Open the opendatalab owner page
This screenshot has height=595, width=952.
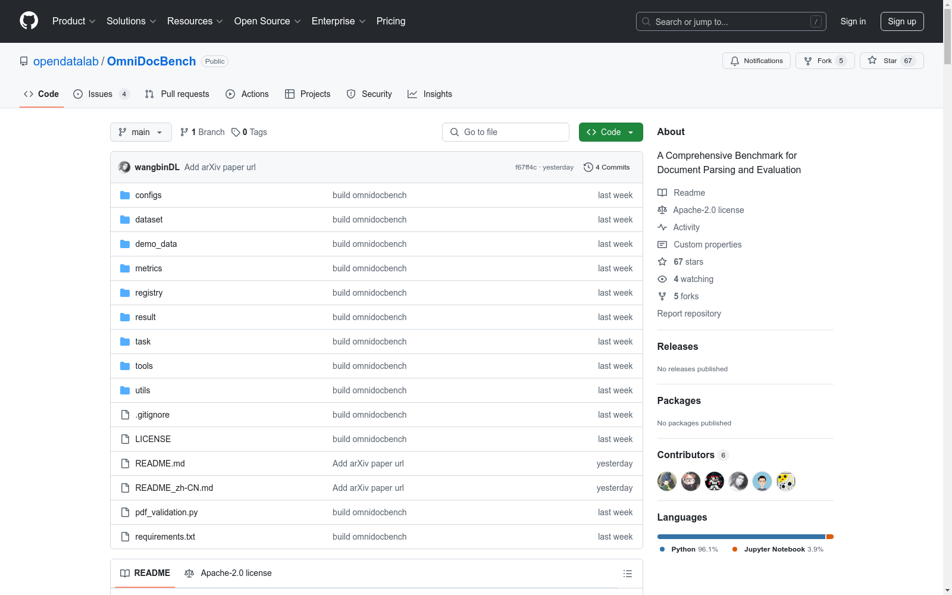[x=66, y=61]
